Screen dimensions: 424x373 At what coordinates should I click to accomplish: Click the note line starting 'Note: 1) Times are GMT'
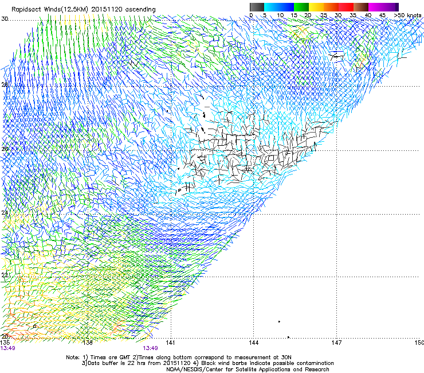tap(179, 358)
